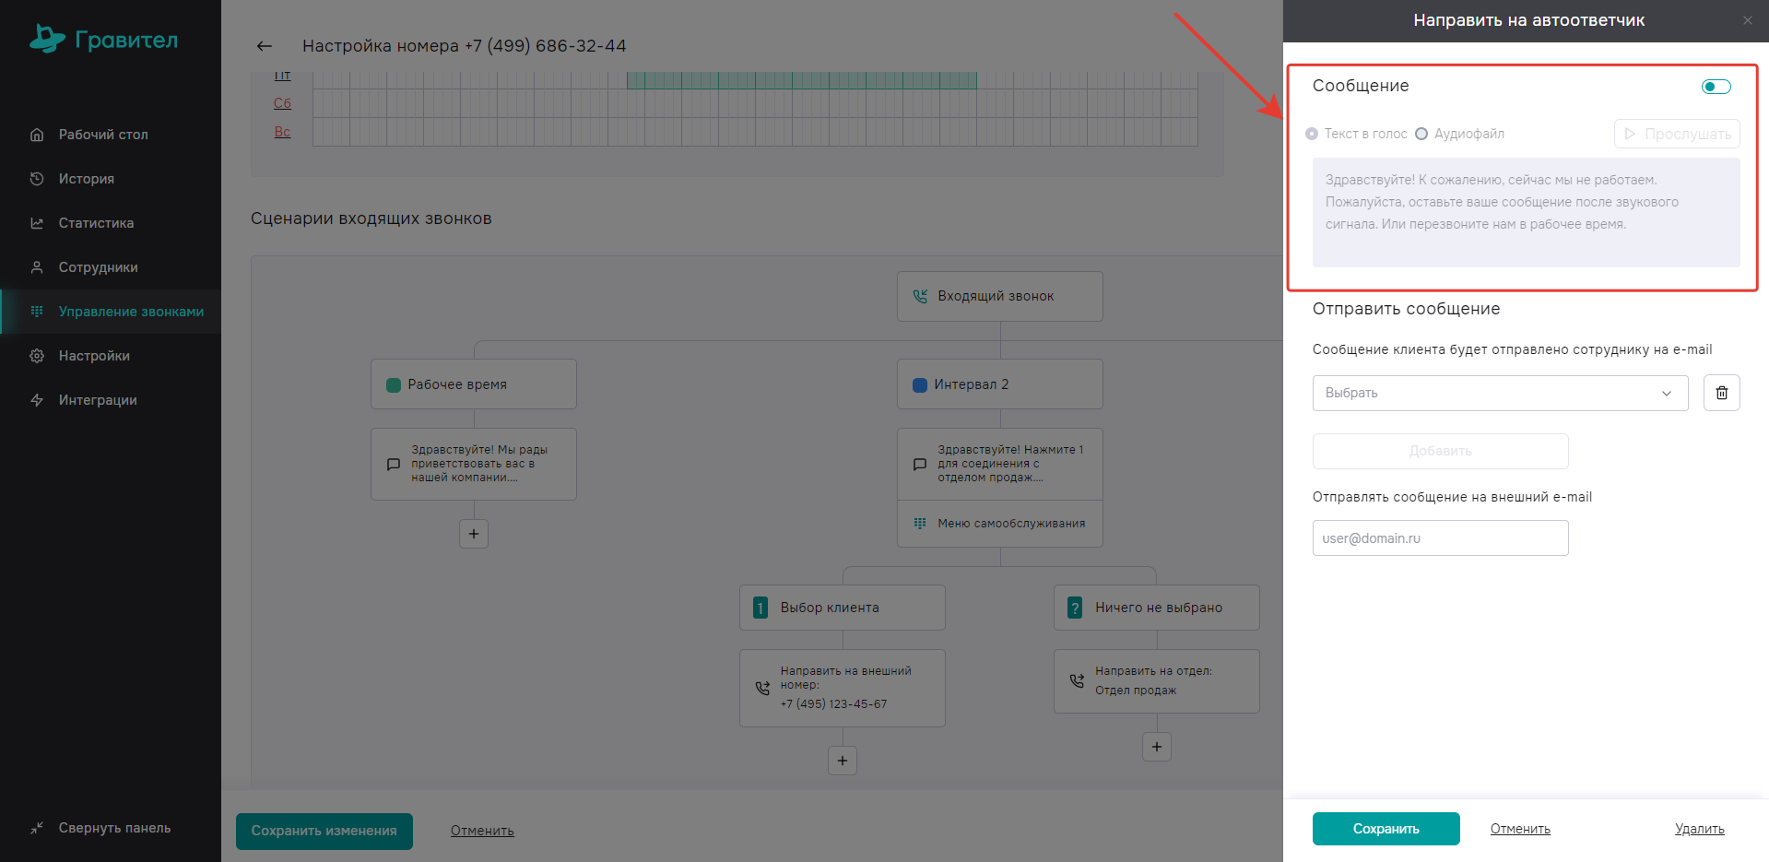Screen dimensions: 1769x862
Task: Toggle the Сообщение switch
Action: click(1716, 87)
